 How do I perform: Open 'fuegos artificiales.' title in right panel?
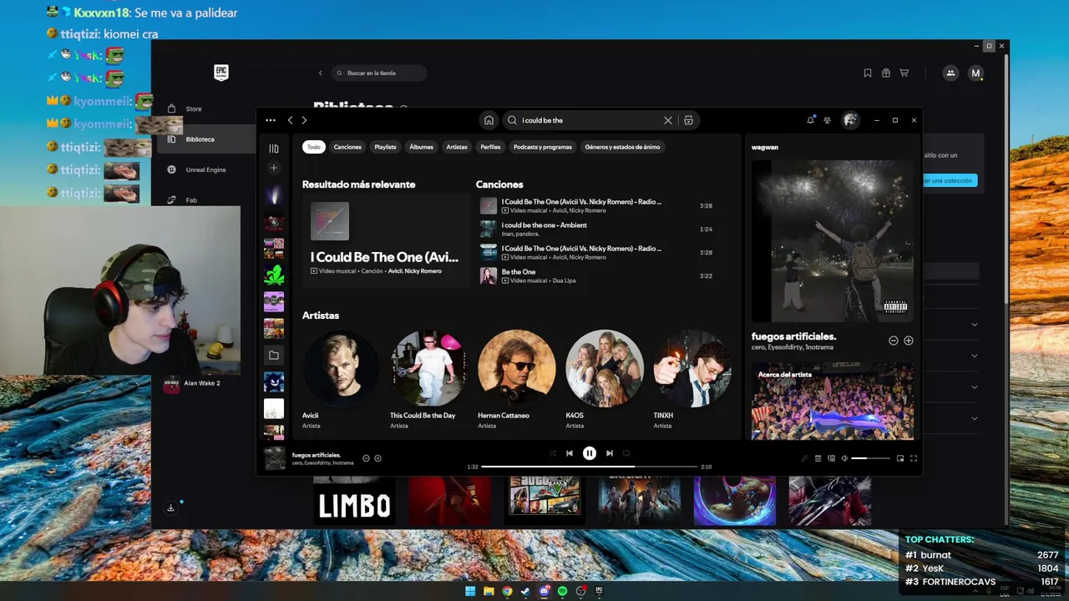point(793,336)
